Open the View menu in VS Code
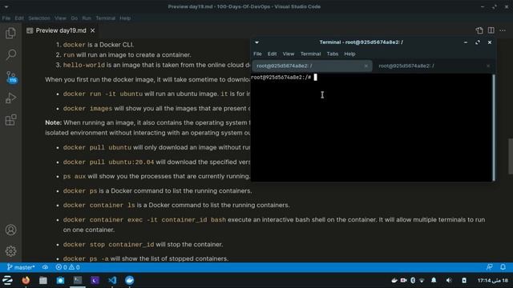The height and width of the screenshot is (288, 513). point(60,18)
